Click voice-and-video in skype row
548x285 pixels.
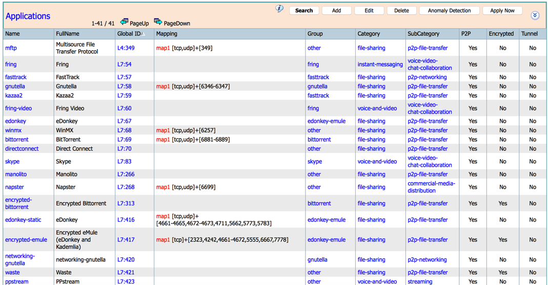(x=377, y=162)
